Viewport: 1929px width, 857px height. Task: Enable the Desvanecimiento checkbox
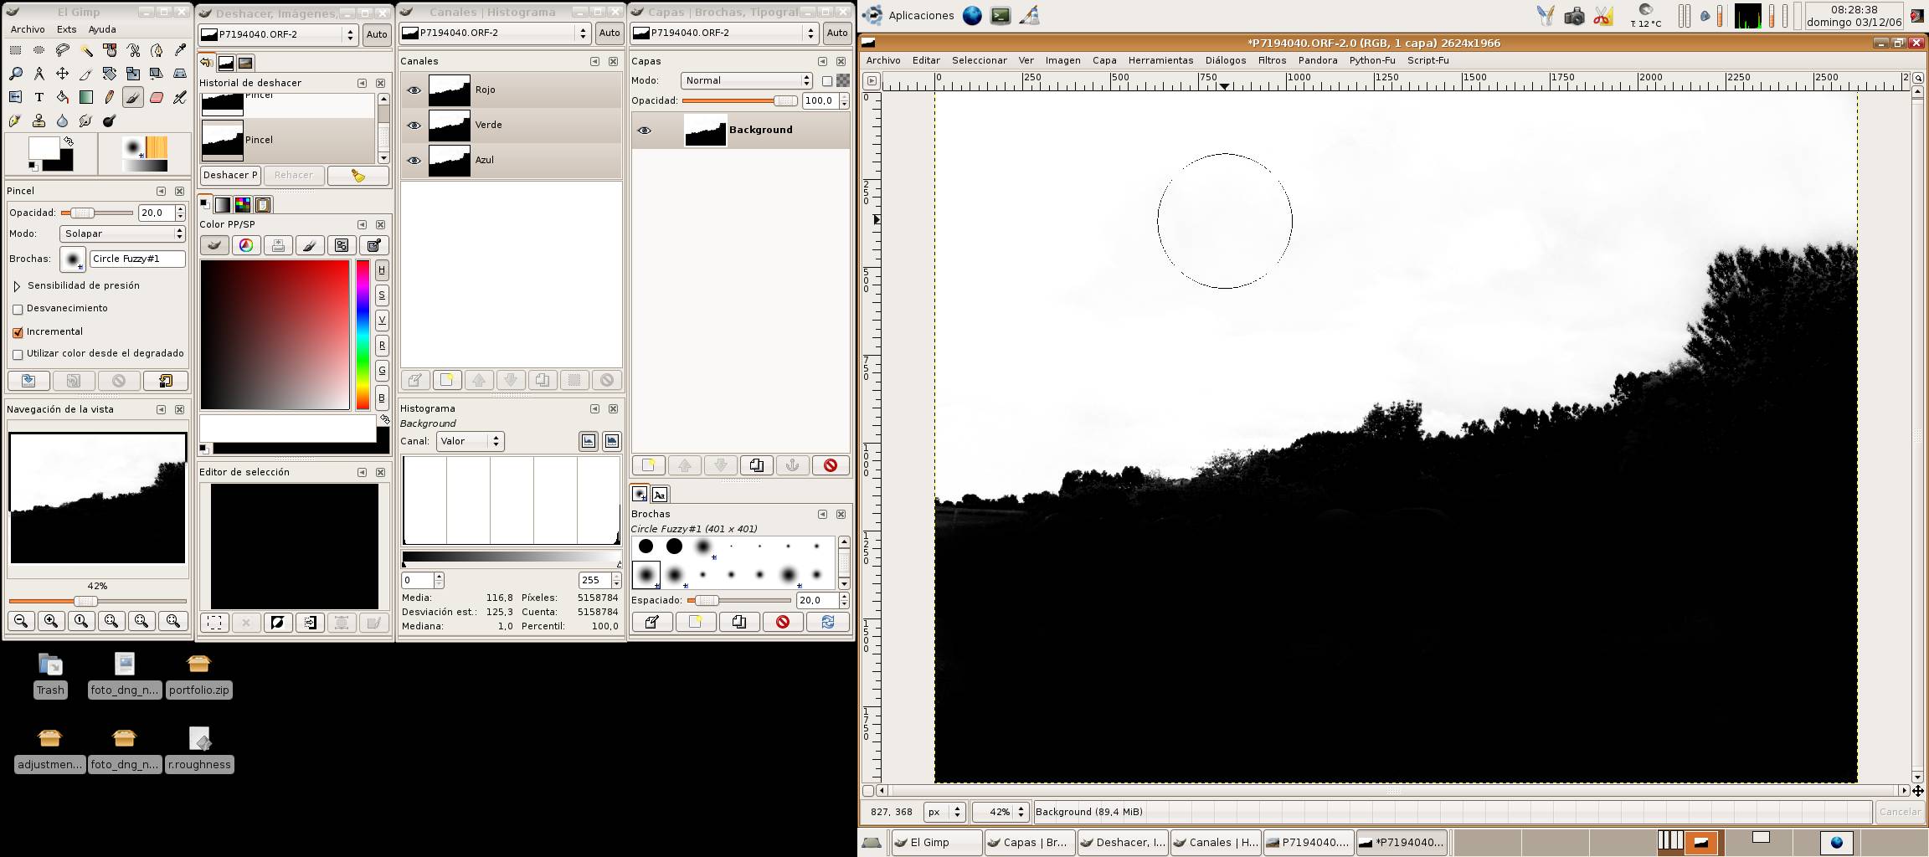coord(18,309)
